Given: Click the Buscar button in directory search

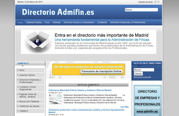Looking at the screenshot, I should [x=138, y=74].
